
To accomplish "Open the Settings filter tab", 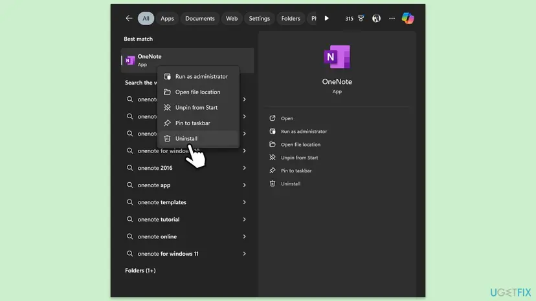I will click(260, 19).
